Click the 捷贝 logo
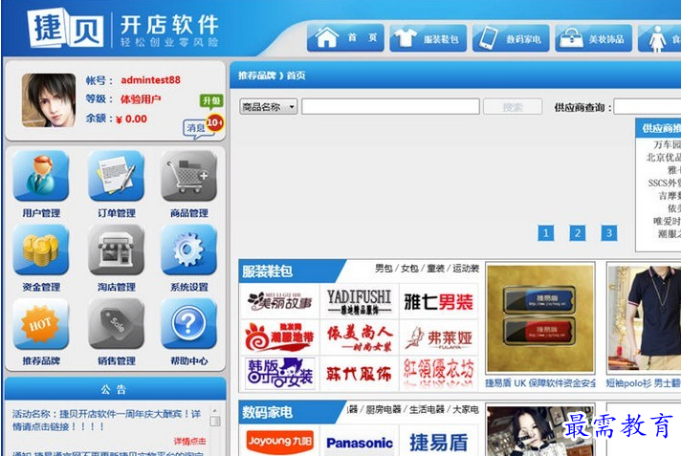Image resolution: width=681 pixels, height=456 pixels. [66, 29]
